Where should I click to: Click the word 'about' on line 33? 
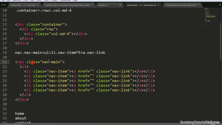tap(21, 118)
